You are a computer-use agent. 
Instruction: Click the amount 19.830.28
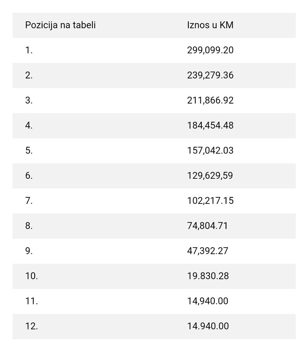click(x=208, y=276)
